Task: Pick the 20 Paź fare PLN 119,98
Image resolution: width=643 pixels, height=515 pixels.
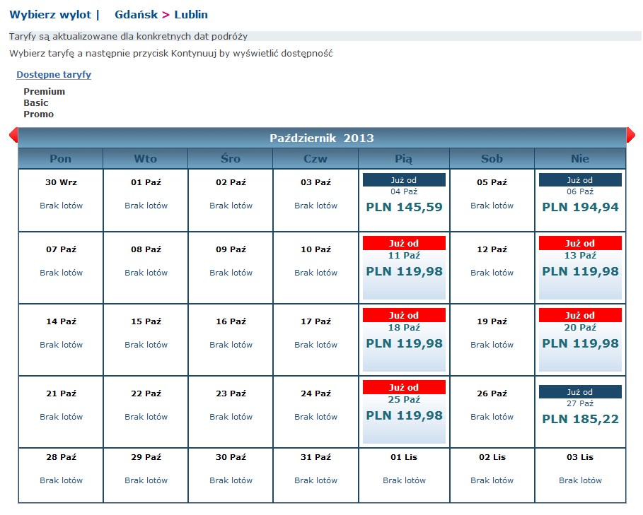Action: [x=580, y=340]
